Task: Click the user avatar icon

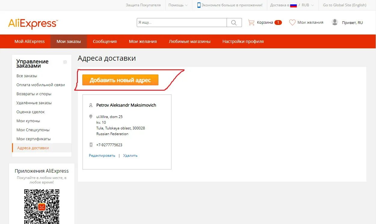Action: pos(335,22)
